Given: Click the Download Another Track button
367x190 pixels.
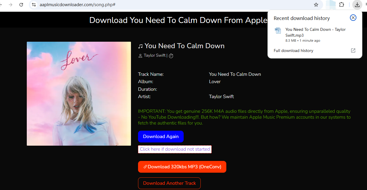Looking at the screenshot, I should (x=169, y=183).
